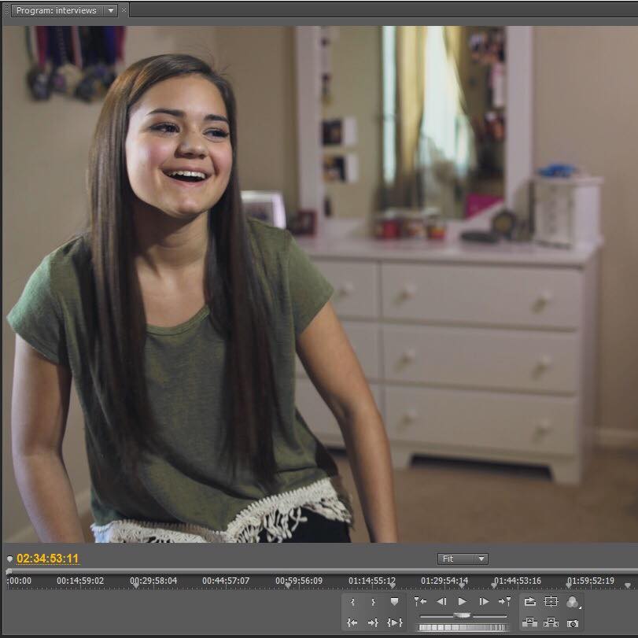Click the Lift button
638x638 pixels.
coord(529,622)
